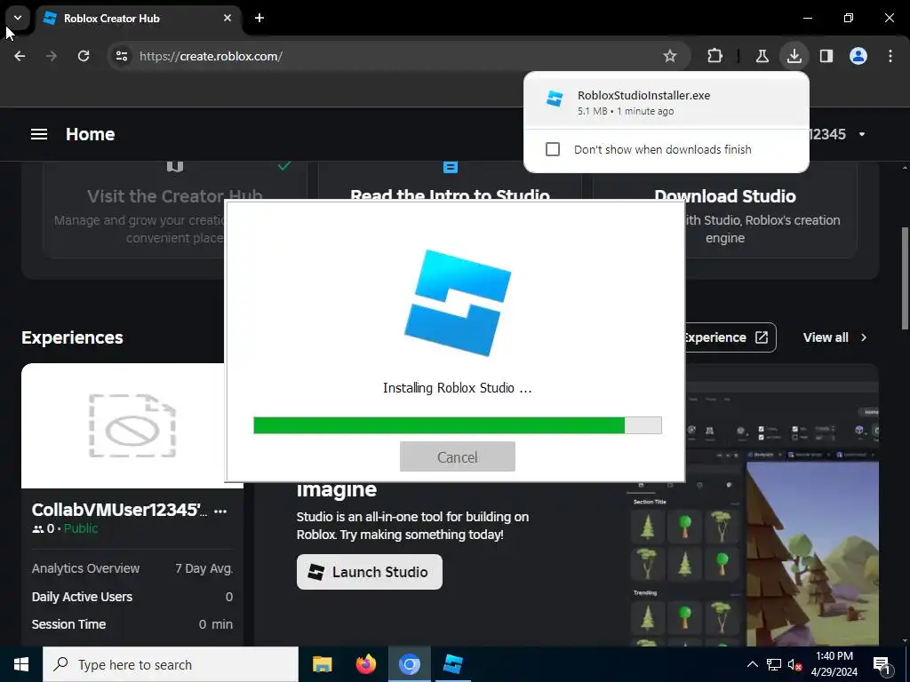Open Firefox from the taskbar
The height and width of the screenshot is (682, 910).
point(365,664)
